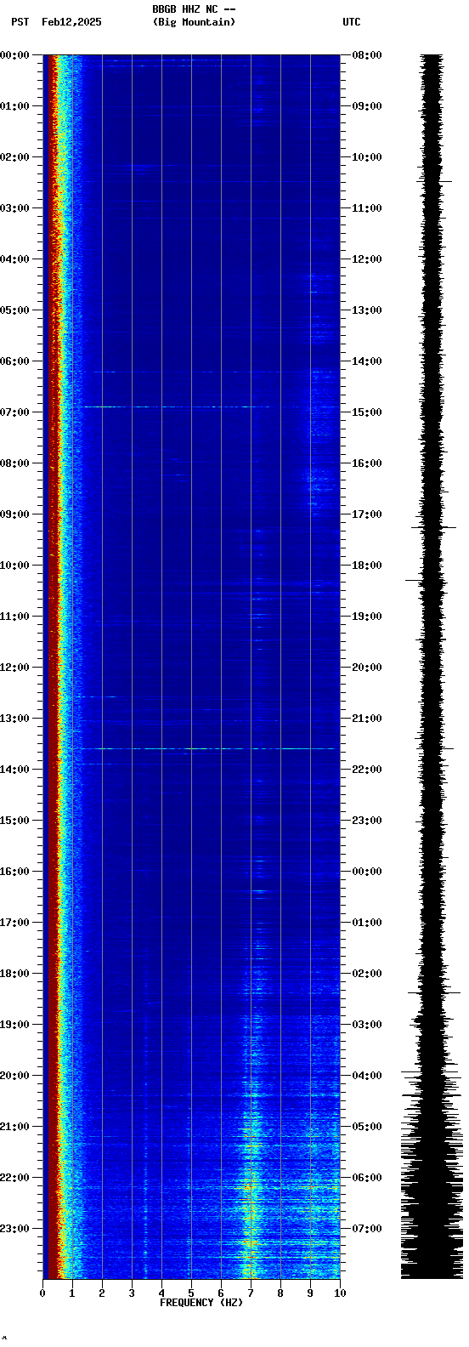
Task: Select the 05:00 label on PST axis
Action: click(15, 310)
